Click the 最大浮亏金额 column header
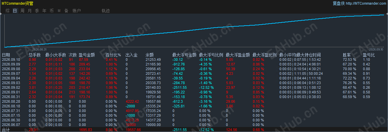388x132 pixels. [184, 55]
